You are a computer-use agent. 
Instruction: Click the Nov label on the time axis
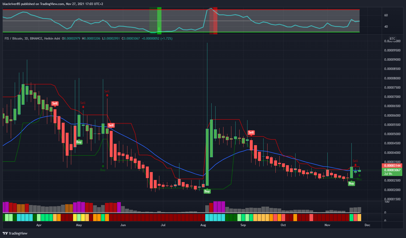pyautogui.click(x=327, y=225)
